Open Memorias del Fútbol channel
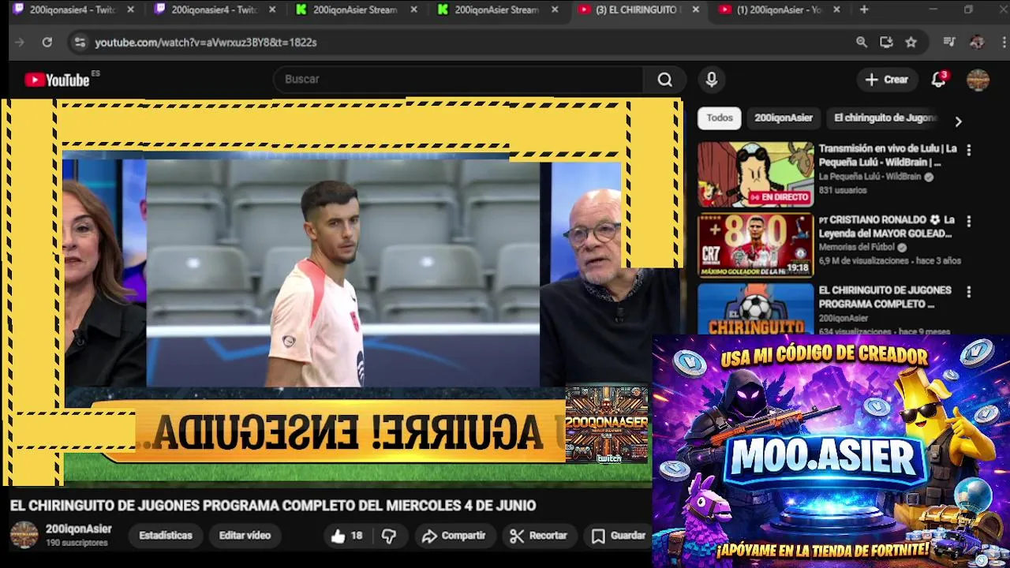The height and width of the screenshot is (568, 1010). pos(857,247)
